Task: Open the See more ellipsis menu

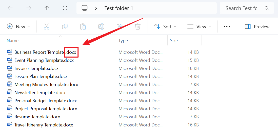Action: pyautogui.click(x=227, y=26)
